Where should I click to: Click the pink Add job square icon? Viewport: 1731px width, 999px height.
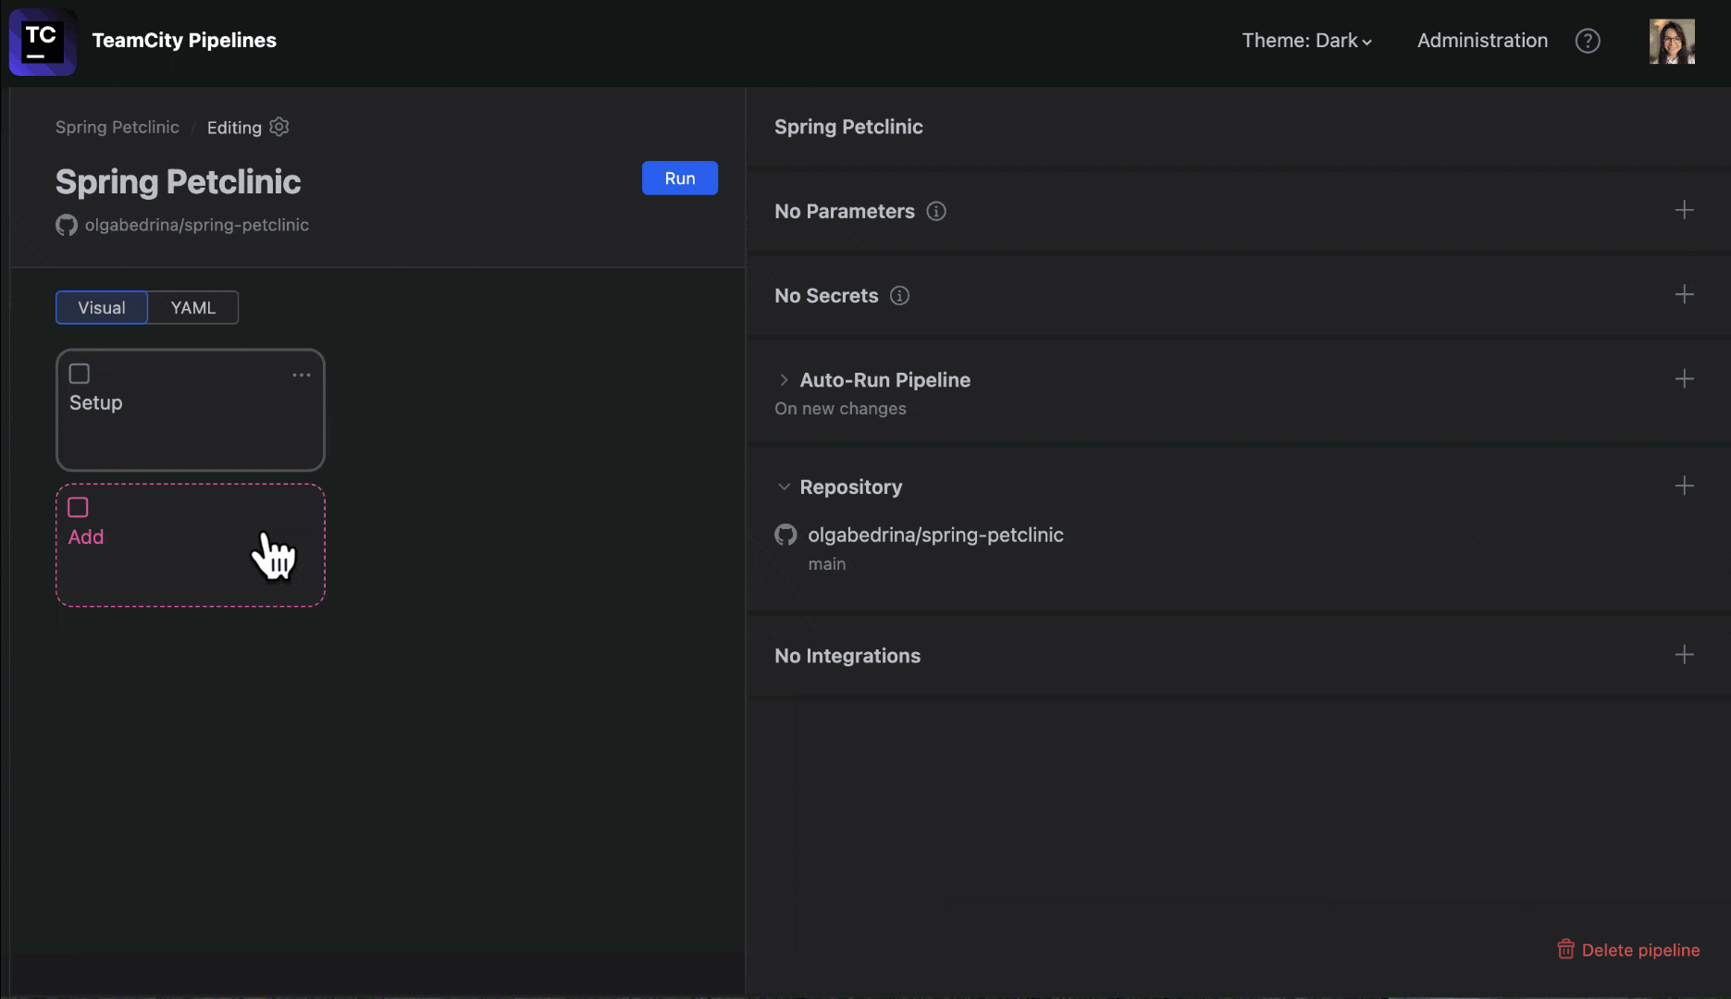click(x=79, y=507)
